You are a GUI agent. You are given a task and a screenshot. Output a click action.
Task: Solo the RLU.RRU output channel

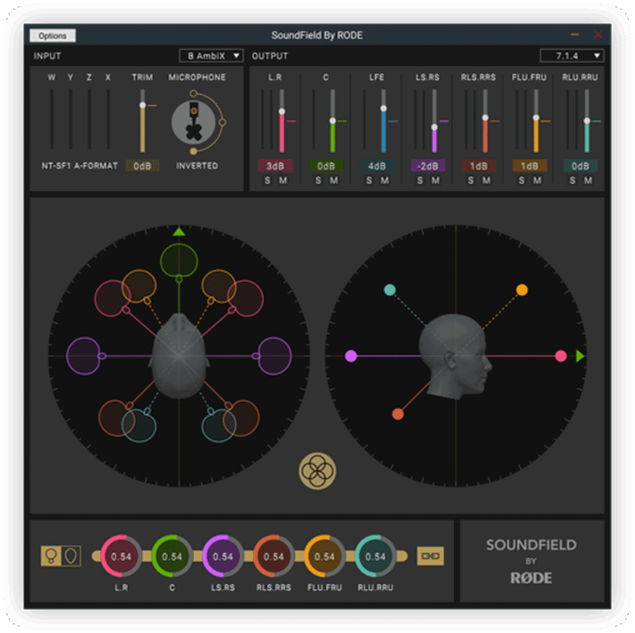click(572, 180)
